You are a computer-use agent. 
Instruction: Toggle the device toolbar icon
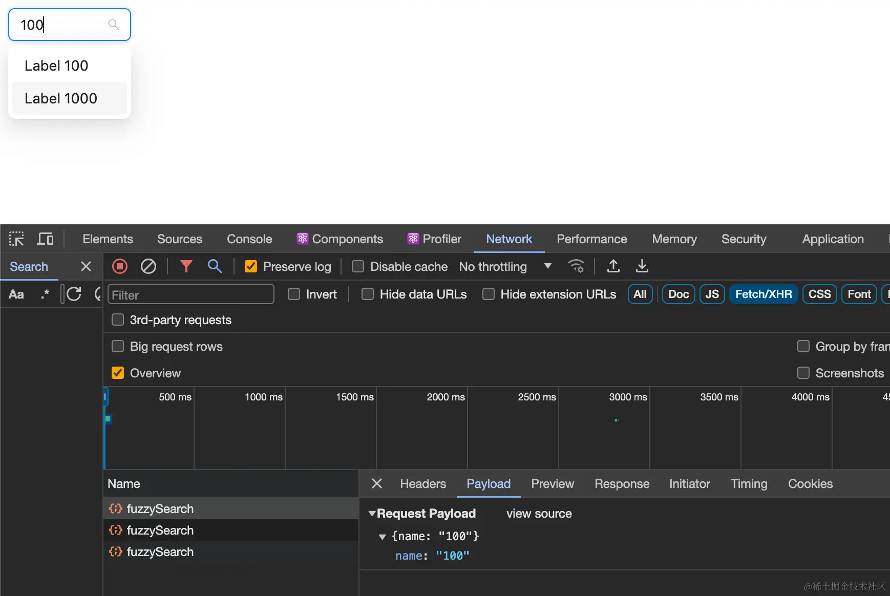(x=45, y=239)
